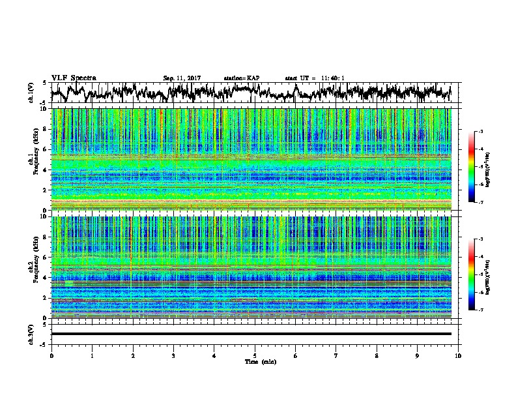Click the ch.3(V) axis label

(x=31, y=334)
